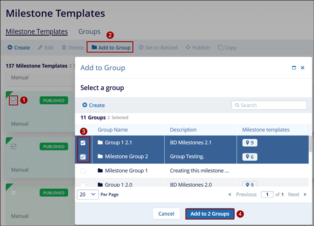Click the Edit pencil icon
The height and width of the screenshot is (226, 314).
click(x=40, y=47)
